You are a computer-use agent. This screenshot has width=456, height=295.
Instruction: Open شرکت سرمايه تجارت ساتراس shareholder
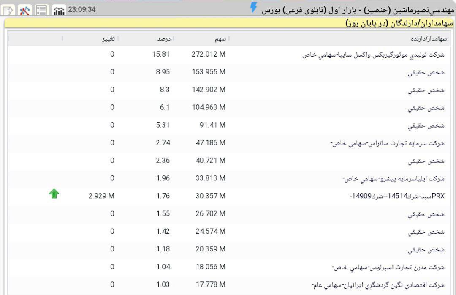[387, 143]
